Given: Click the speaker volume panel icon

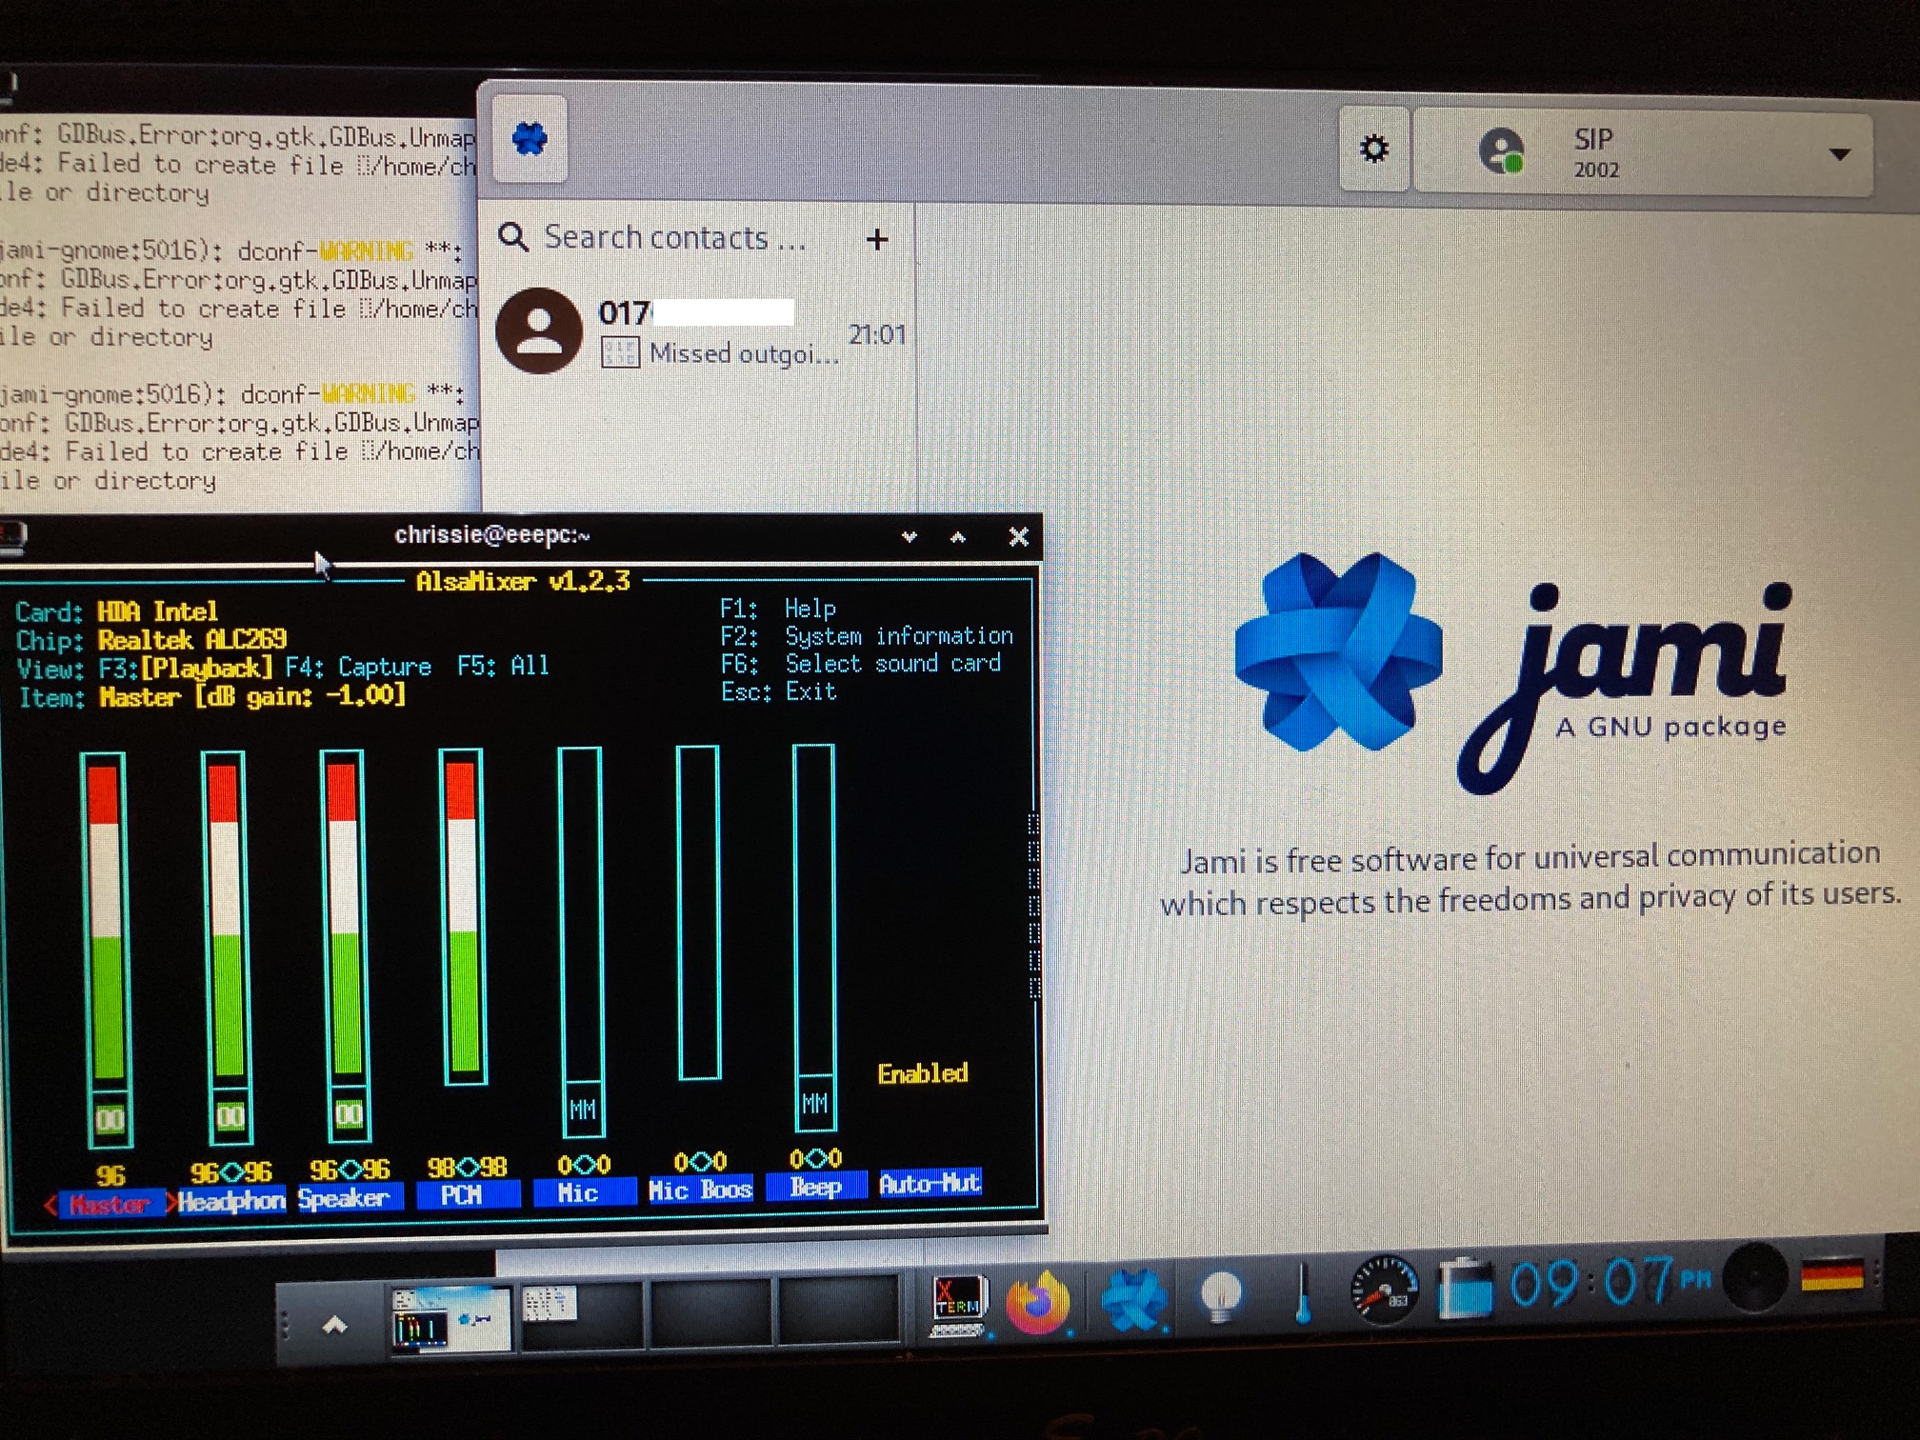Looking at the screenshot, I should 1753,1278.
